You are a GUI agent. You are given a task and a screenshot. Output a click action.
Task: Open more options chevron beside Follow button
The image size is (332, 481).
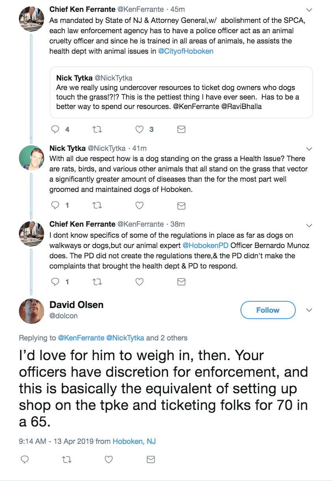coord(309,310)
